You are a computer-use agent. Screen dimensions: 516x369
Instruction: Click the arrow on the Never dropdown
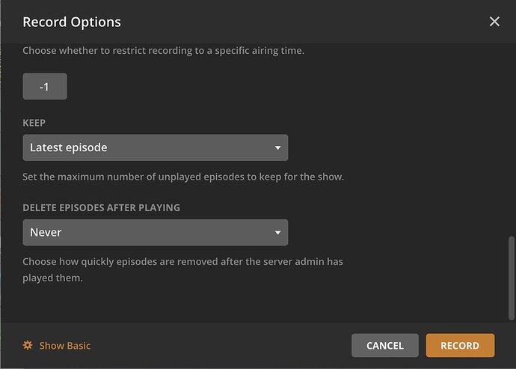pos(277,233)
